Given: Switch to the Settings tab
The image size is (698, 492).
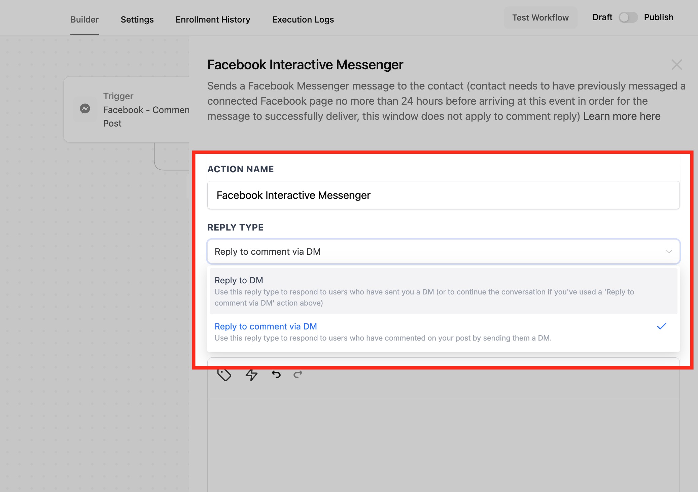Looking at the screenshot, I should (x=137, y=20).
